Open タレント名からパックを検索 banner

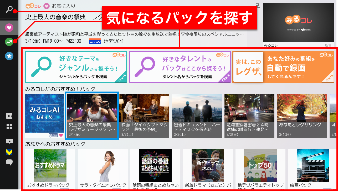tap(180, 67)
